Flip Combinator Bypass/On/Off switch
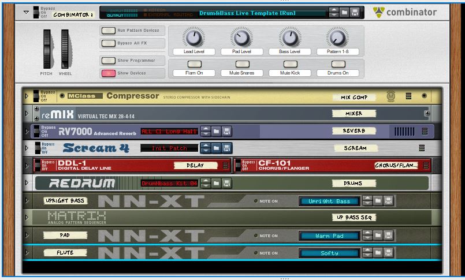This screenshot has width=465, height=280. [x=36, y=13]
